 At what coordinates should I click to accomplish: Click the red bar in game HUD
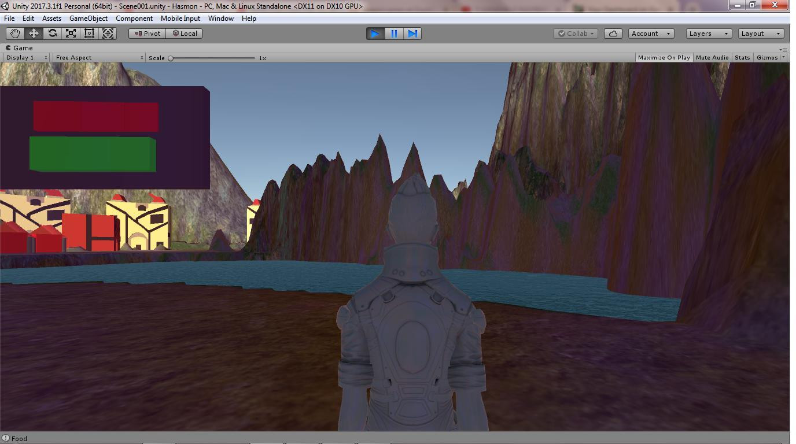[x=95, y=117]
